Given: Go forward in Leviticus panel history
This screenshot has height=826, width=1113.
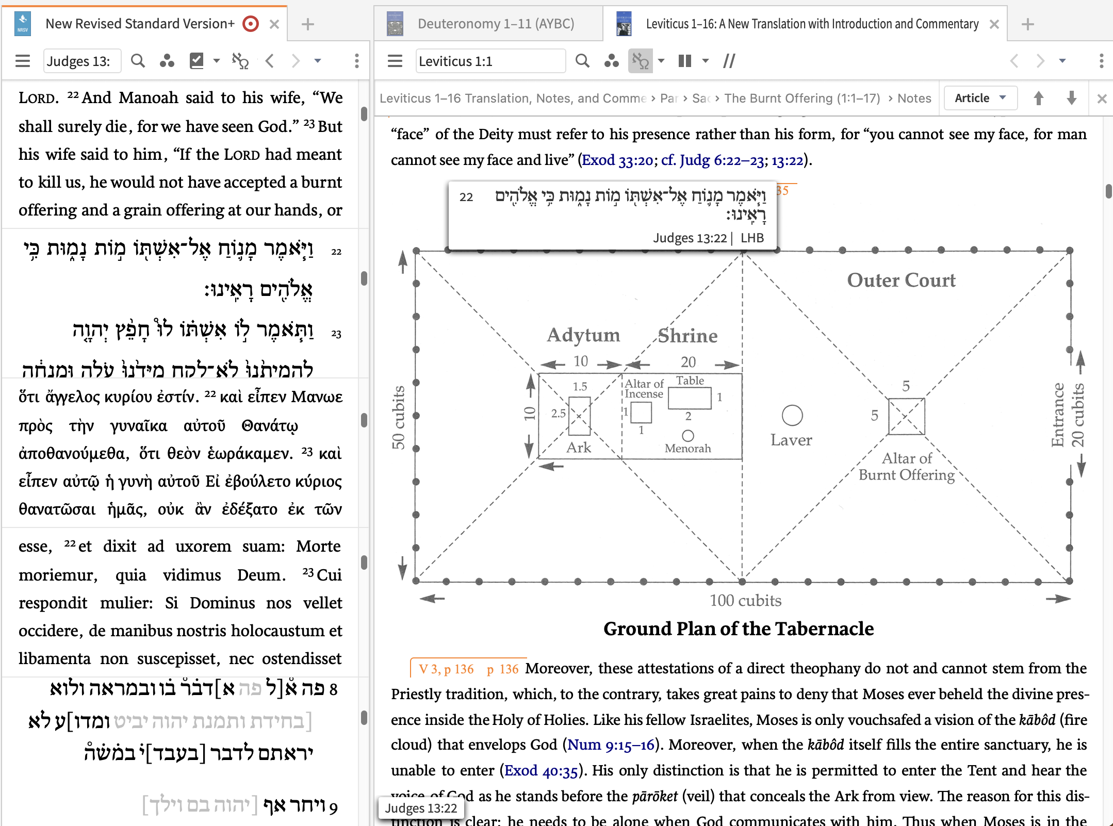Looking at the screenshot, I should click(1040, 61).
